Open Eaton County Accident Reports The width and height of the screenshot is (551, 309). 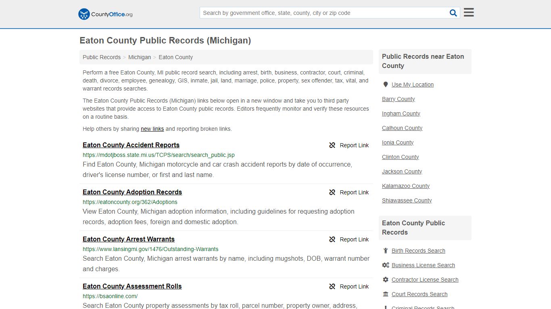coord(131,145)
